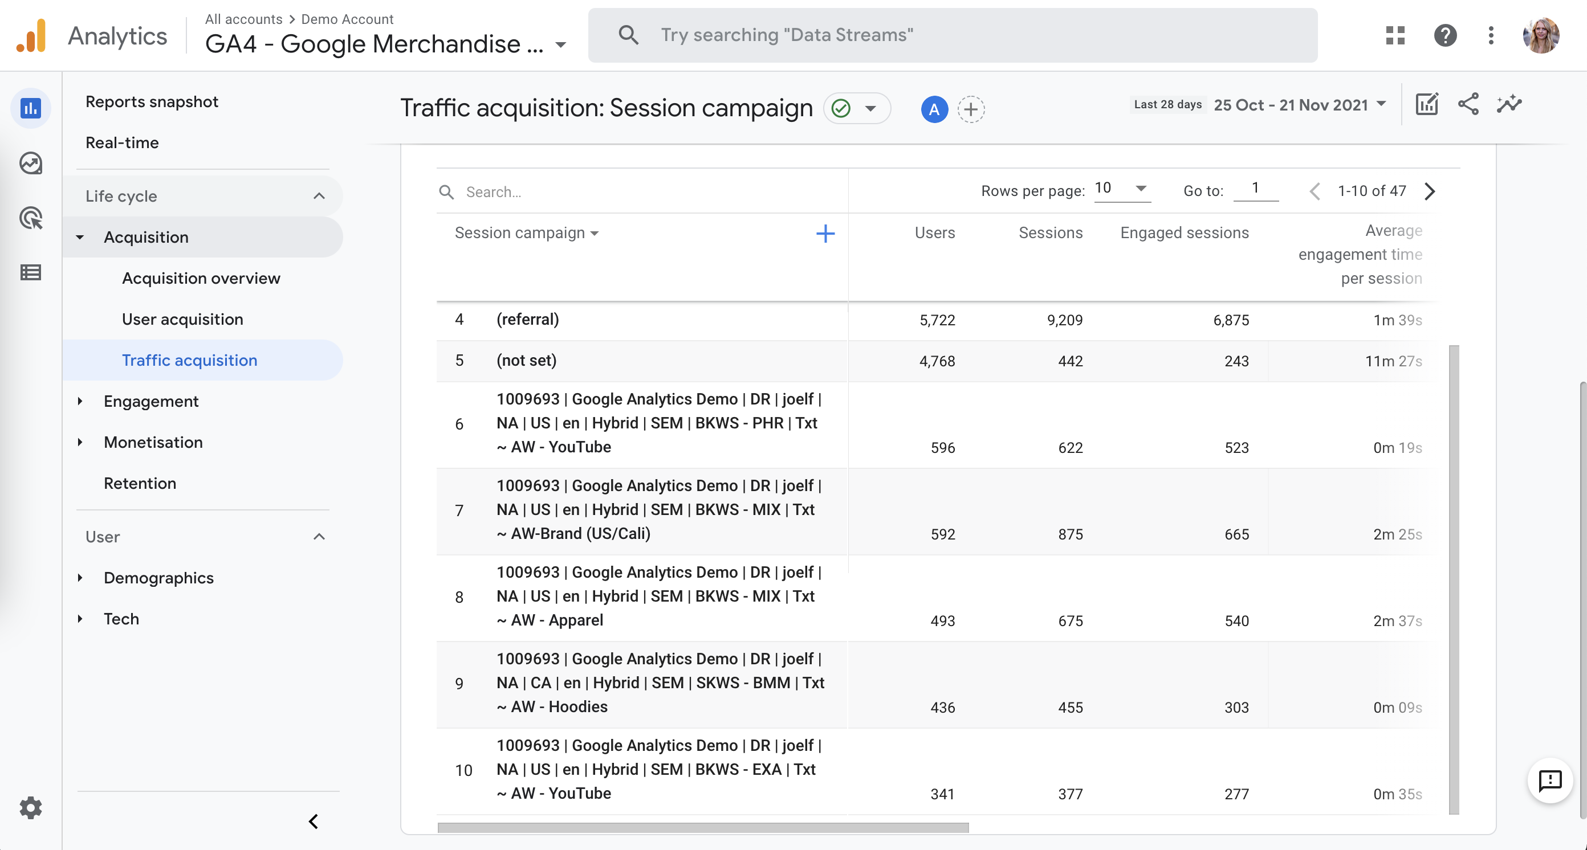The image size is (1587, 850).
Task: Go to the previous page of rows
Action: (1315, 191)
